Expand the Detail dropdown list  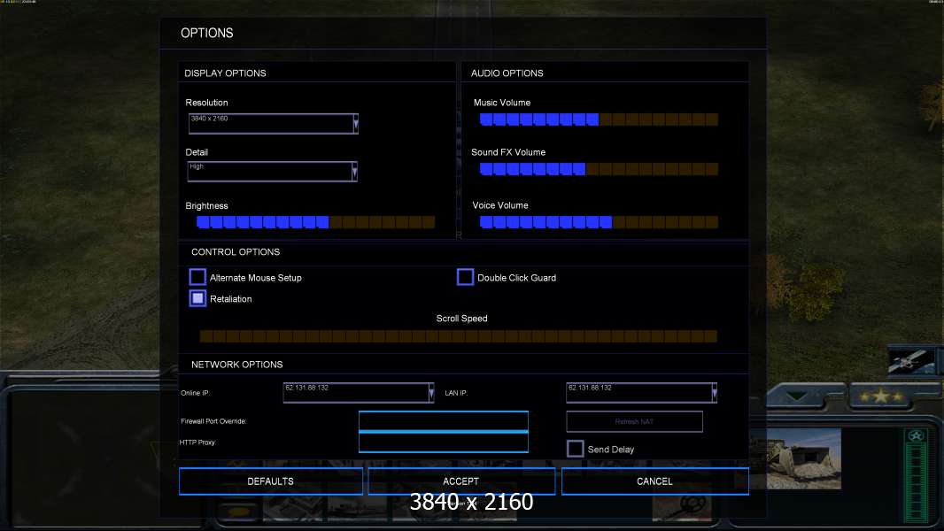354,172
